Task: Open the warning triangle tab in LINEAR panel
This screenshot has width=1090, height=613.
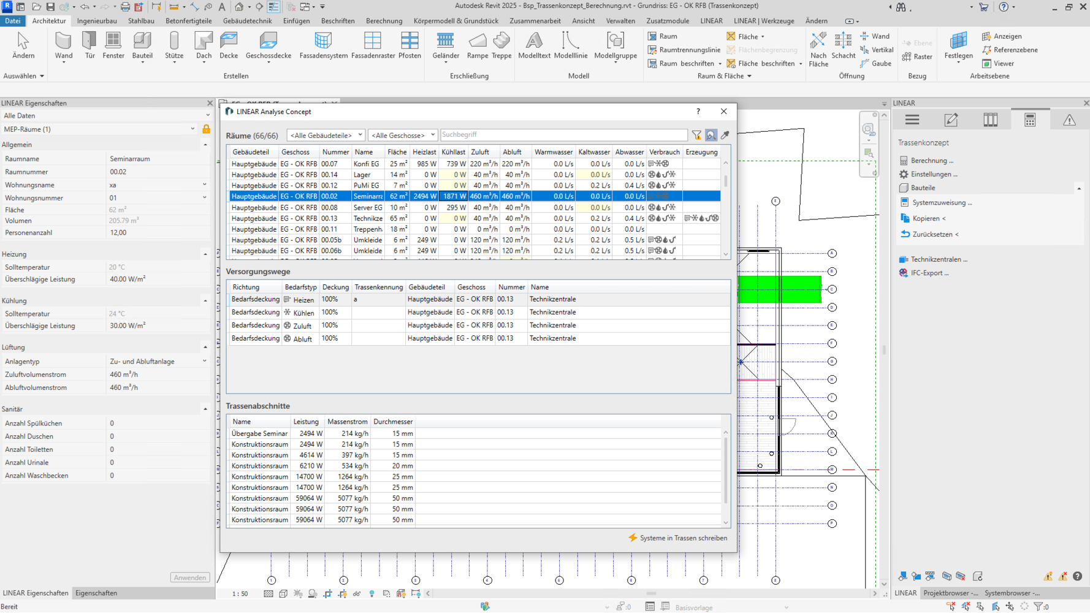Action: [1069, 120]
